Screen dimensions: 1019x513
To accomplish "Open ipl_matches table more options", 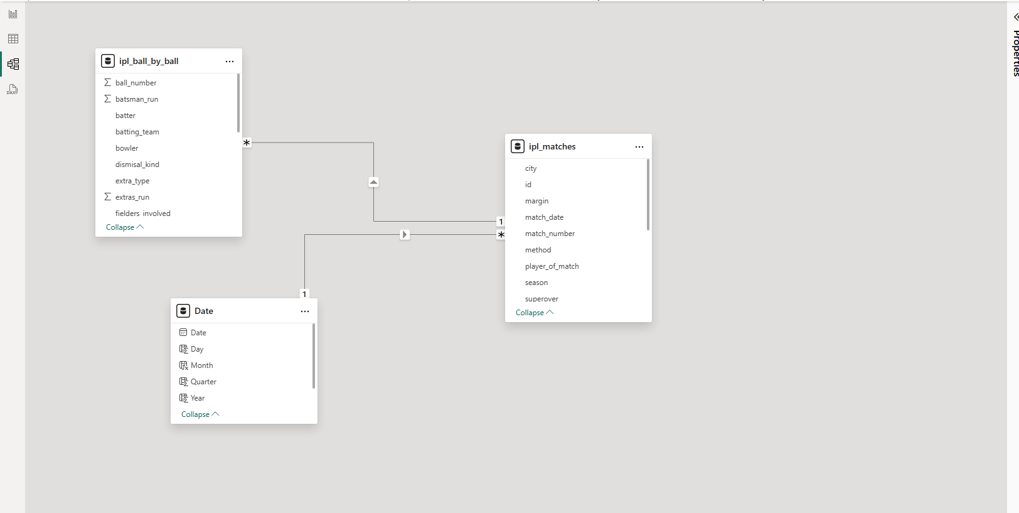I will [639, 147].
